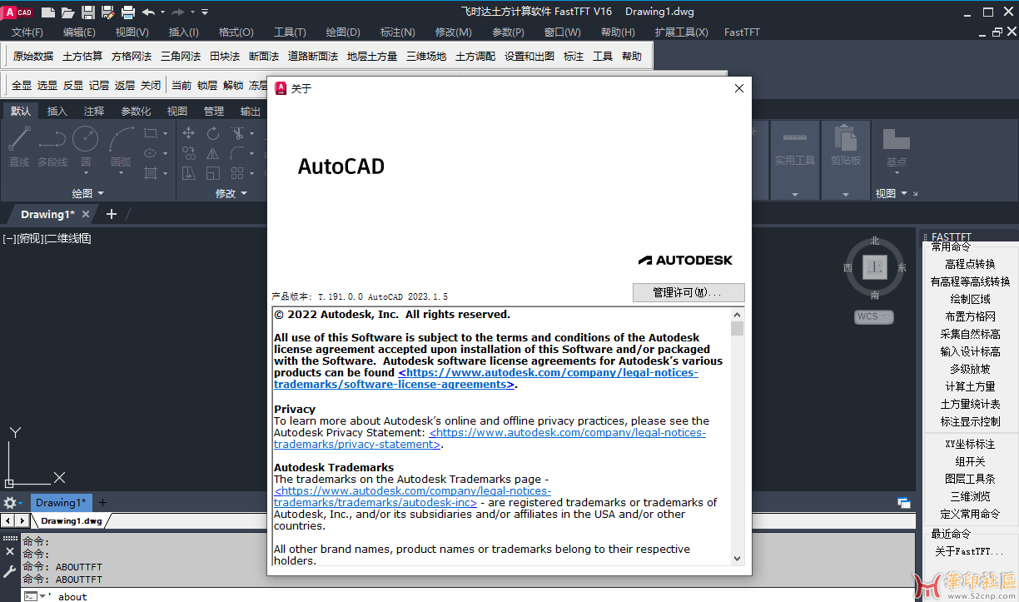
Task: Select the Rotate tool icon
Action: (213, 133)
